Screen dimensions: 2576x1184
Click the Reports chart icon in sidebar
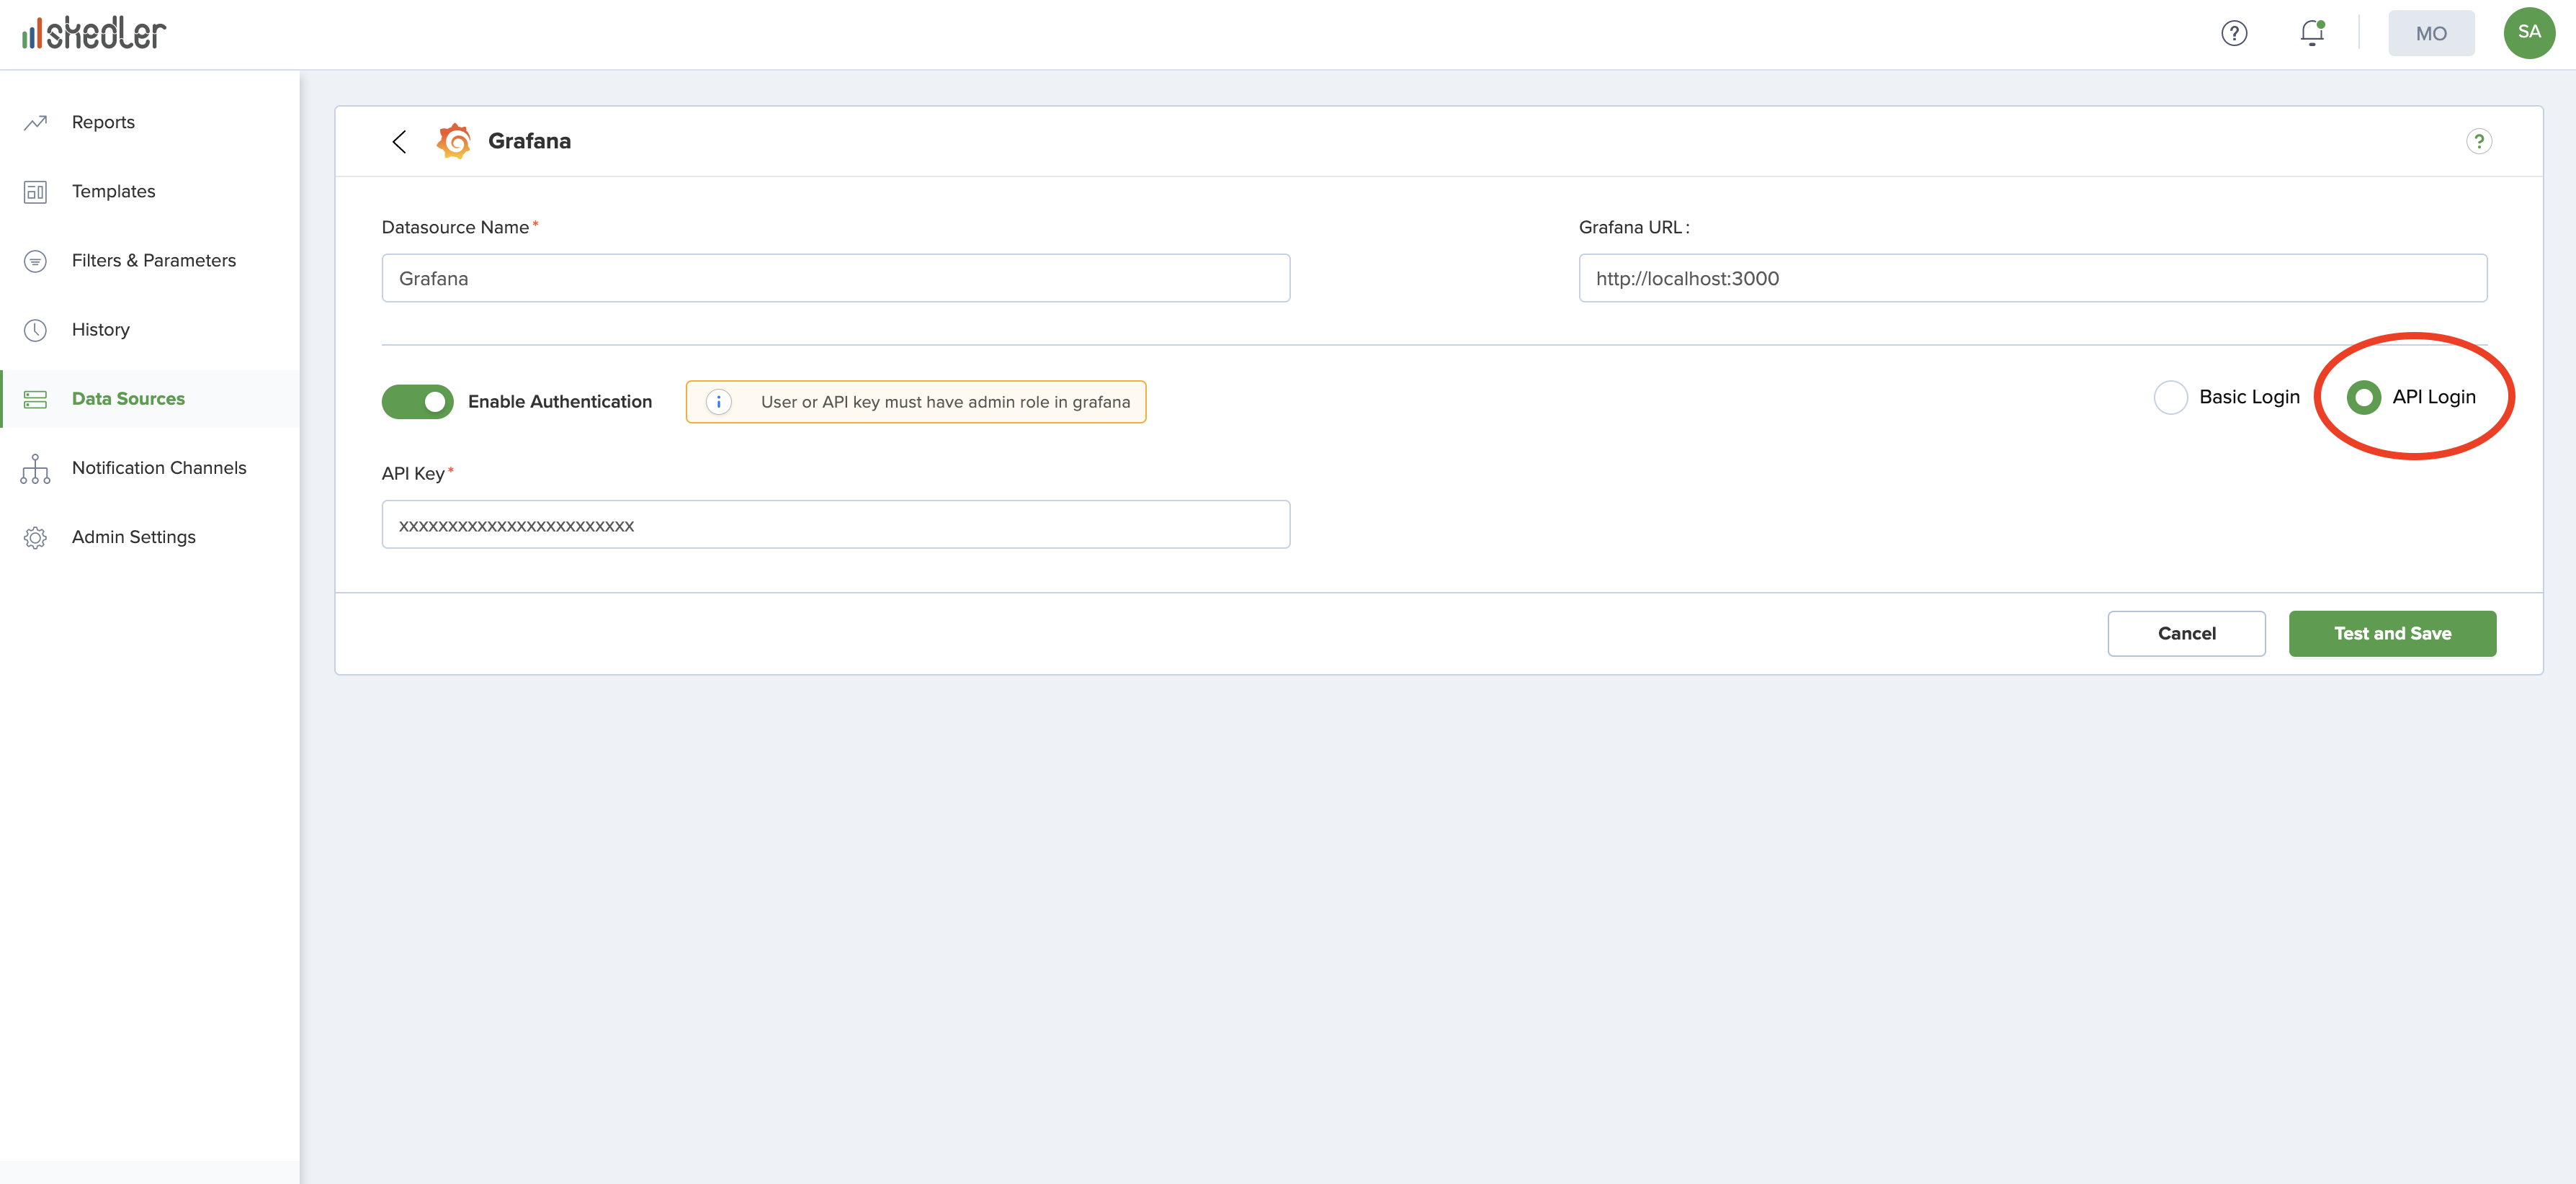click(x=36, y=122)
